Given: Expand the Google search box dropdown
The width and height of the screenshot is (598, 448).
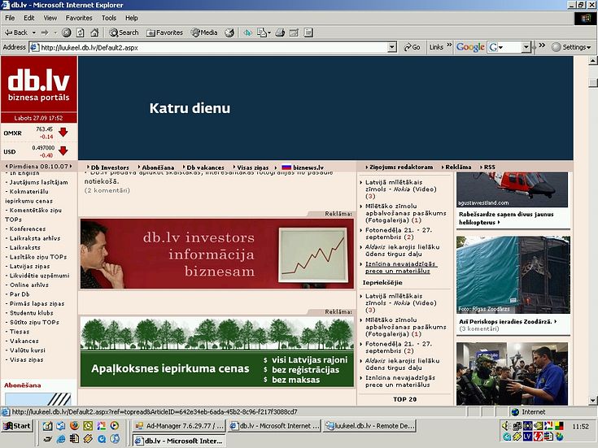Looking at the screenshot, I should coord(526,47).
